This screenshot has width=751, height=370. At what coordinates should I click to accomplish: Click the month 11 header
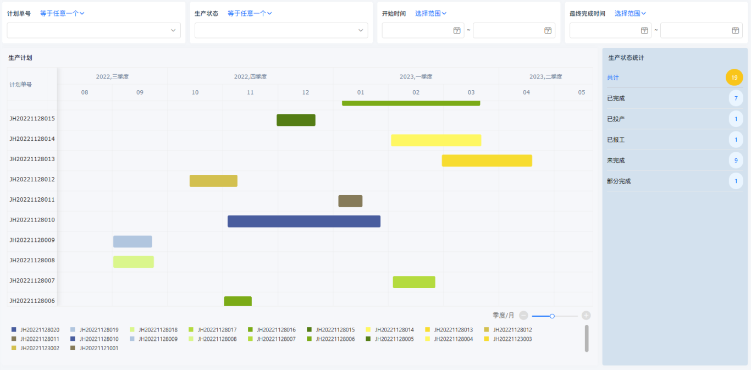point(250,92)
